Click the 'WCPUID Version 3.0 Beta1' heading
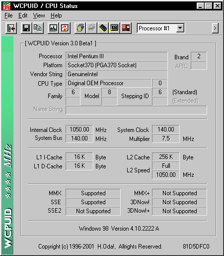 pyautogui.click(x=61, y=43)
